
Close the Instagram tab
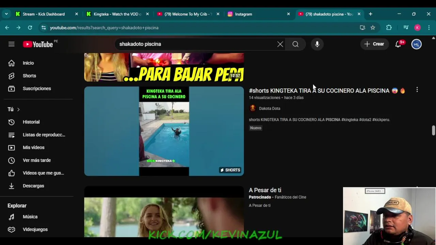pyautogui.click(x=289, y=14)
